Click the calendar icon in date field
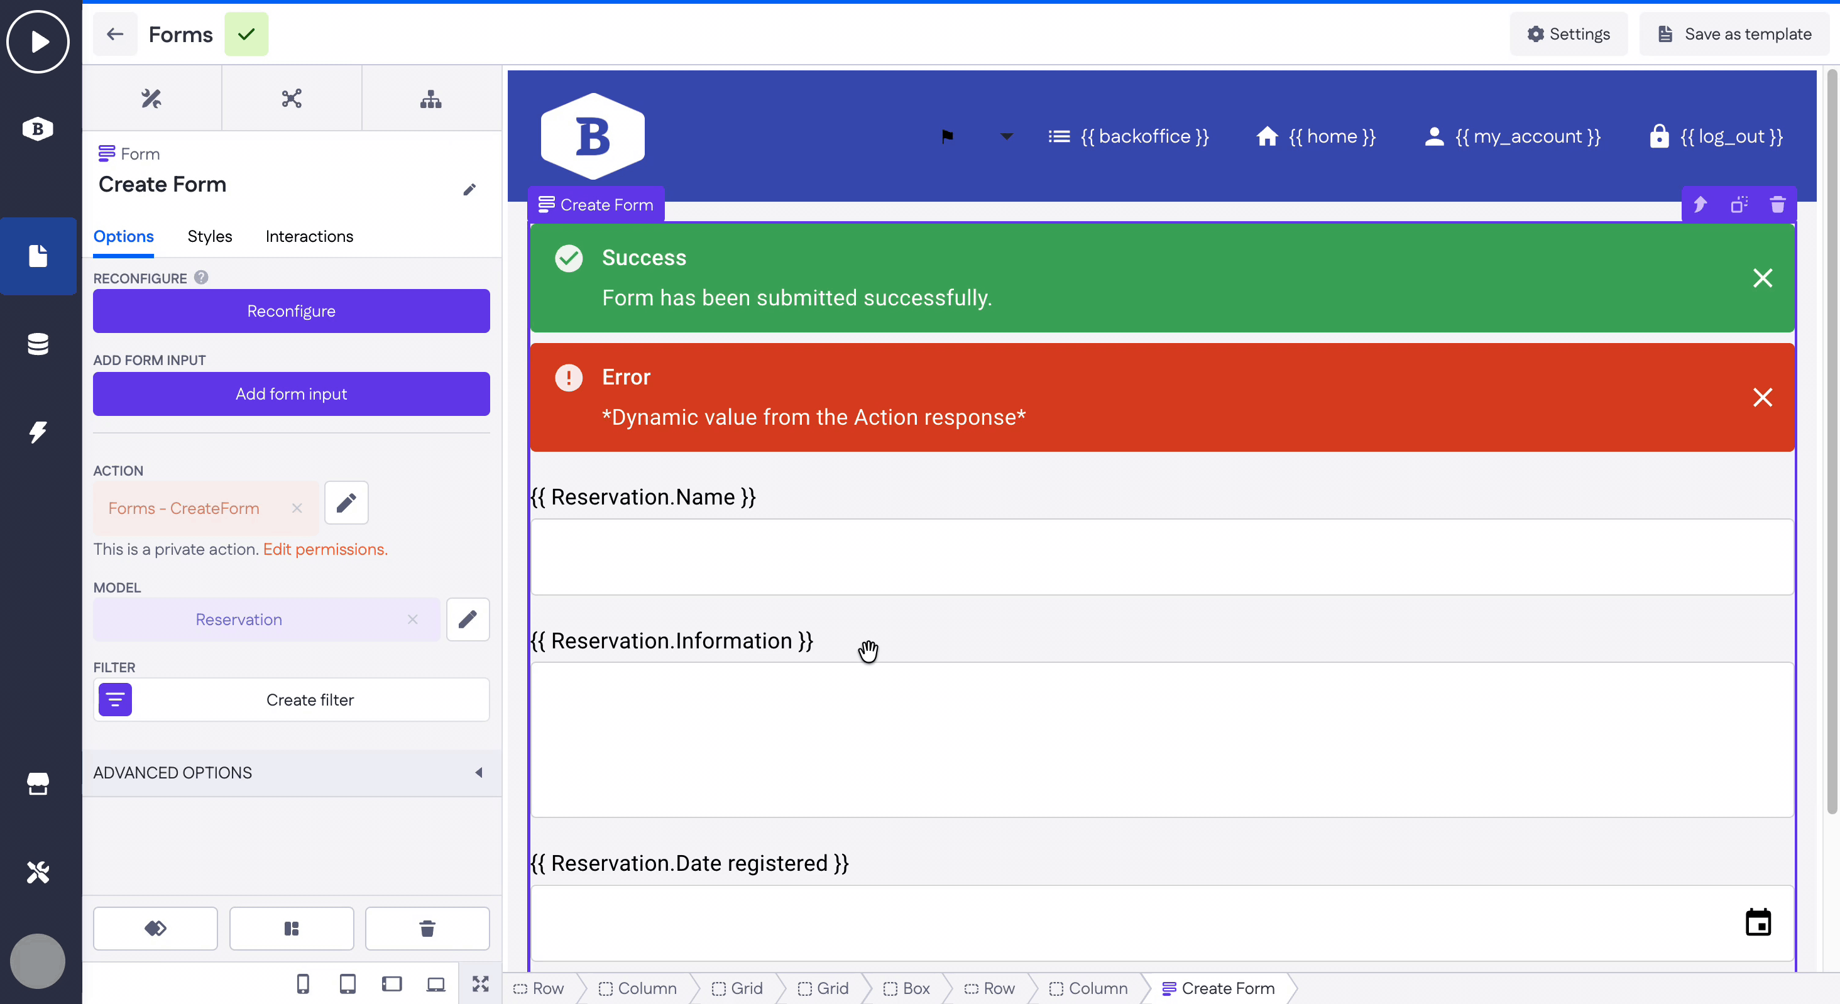This screenshot has height=1004, width=1840. tap(1757, 922)
